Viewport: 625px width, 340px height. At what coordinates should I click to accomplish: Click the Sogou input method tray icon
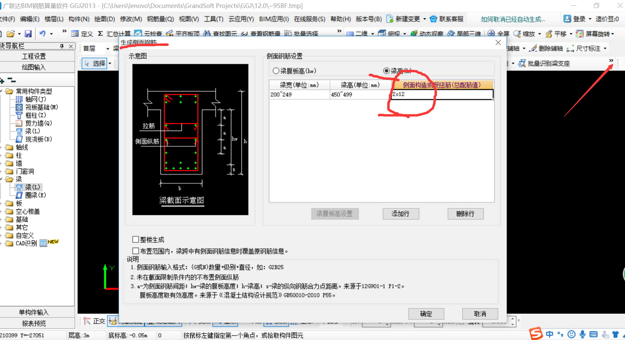pos(536,333)
